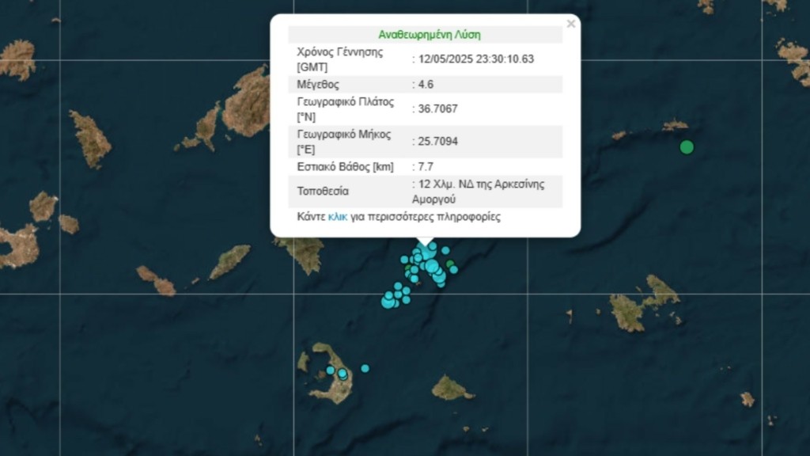This screenshot has width=810, height=456.
Task: Click the 'Μέγεθος' label
Action: pos(318,84)
